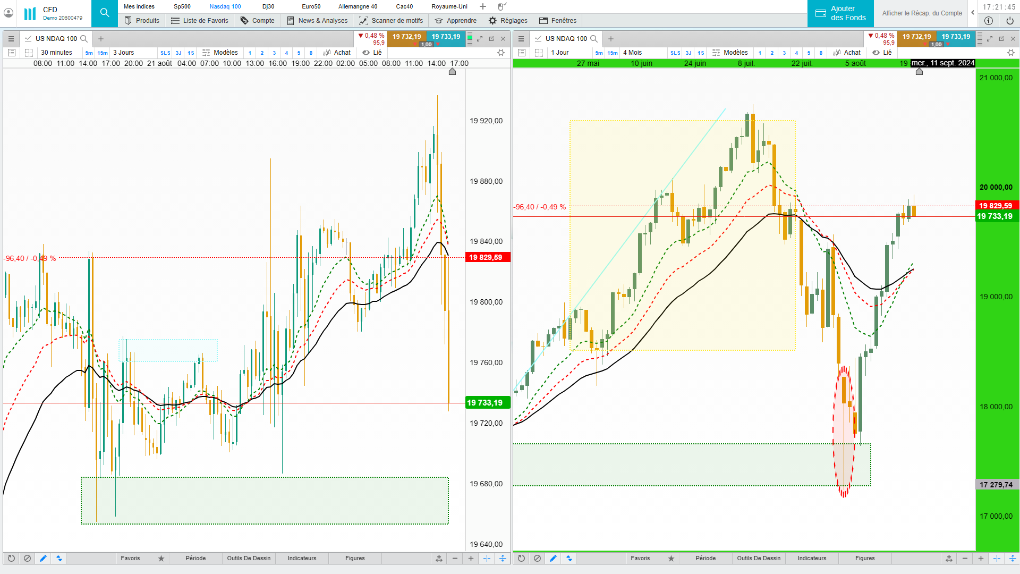Open left chart hamburger menu icon

pos(11,39)
